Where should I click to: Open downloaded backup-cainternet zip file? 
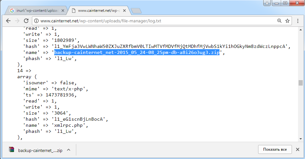[40, 150]
